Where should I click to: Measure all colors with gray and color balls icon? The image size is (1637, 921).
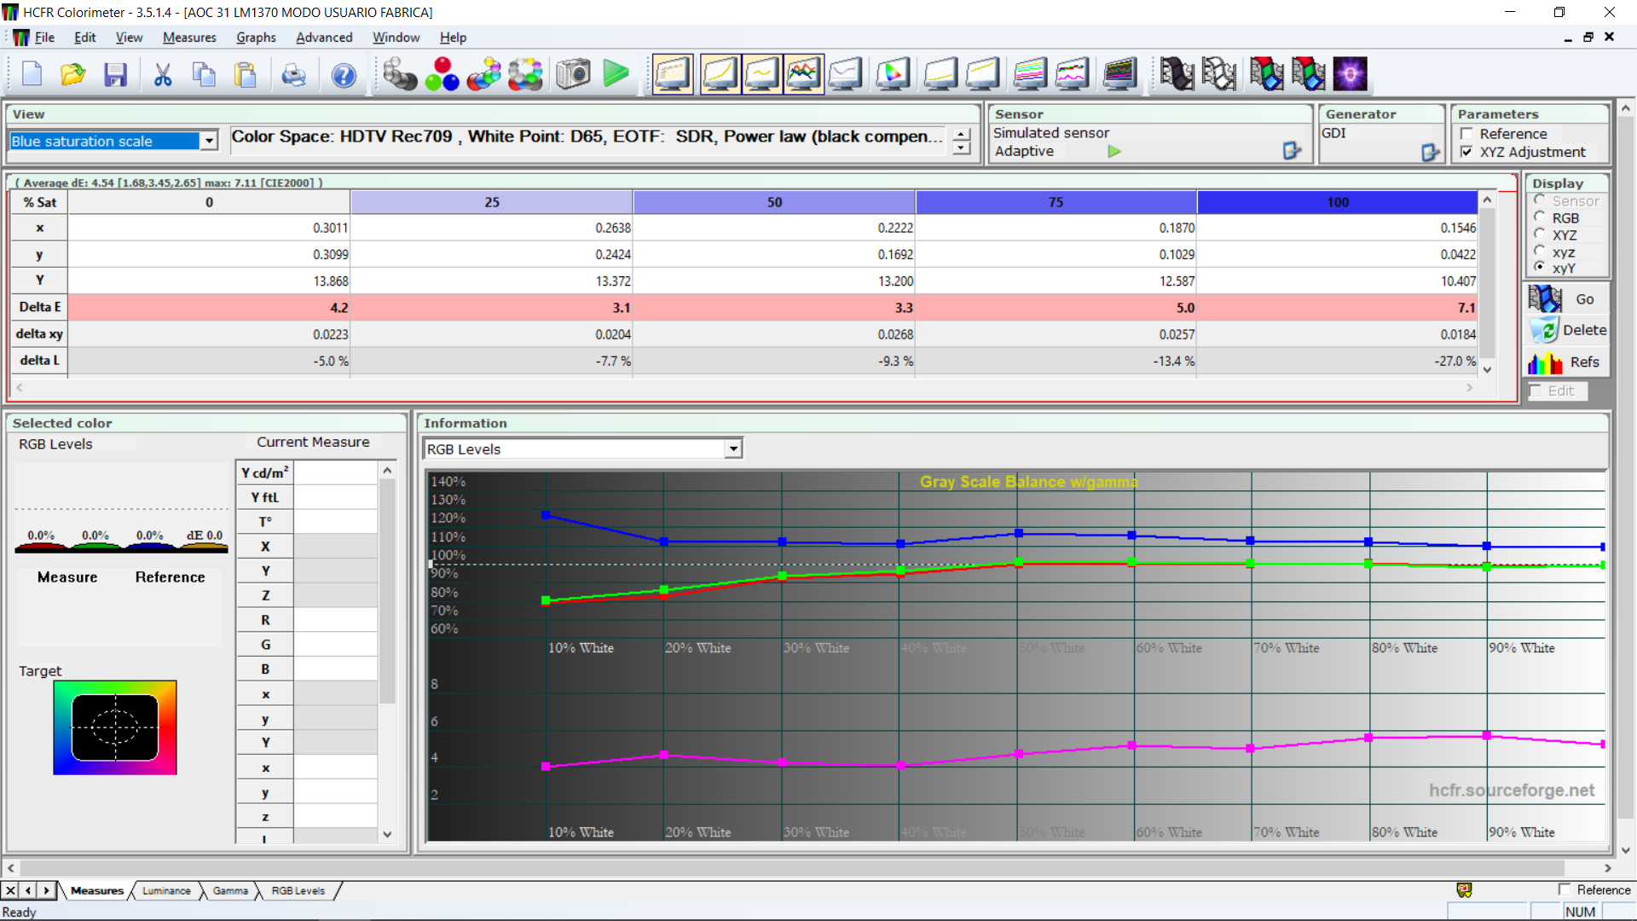526,74
